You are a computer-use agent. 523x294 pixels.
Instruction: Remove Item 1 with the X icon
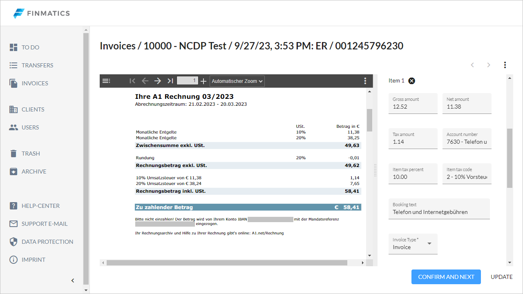(412, 81)
